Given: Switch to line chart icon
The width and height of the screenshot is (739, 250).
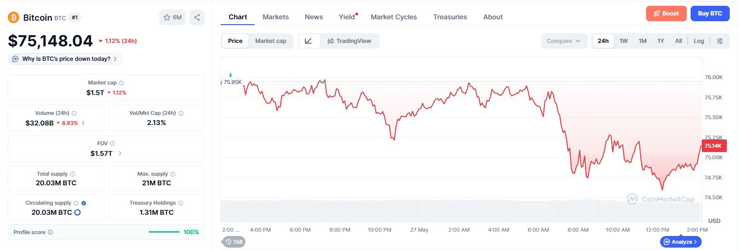Looking at the screenshot, I should pyautogui.click(x=309, y=41).
